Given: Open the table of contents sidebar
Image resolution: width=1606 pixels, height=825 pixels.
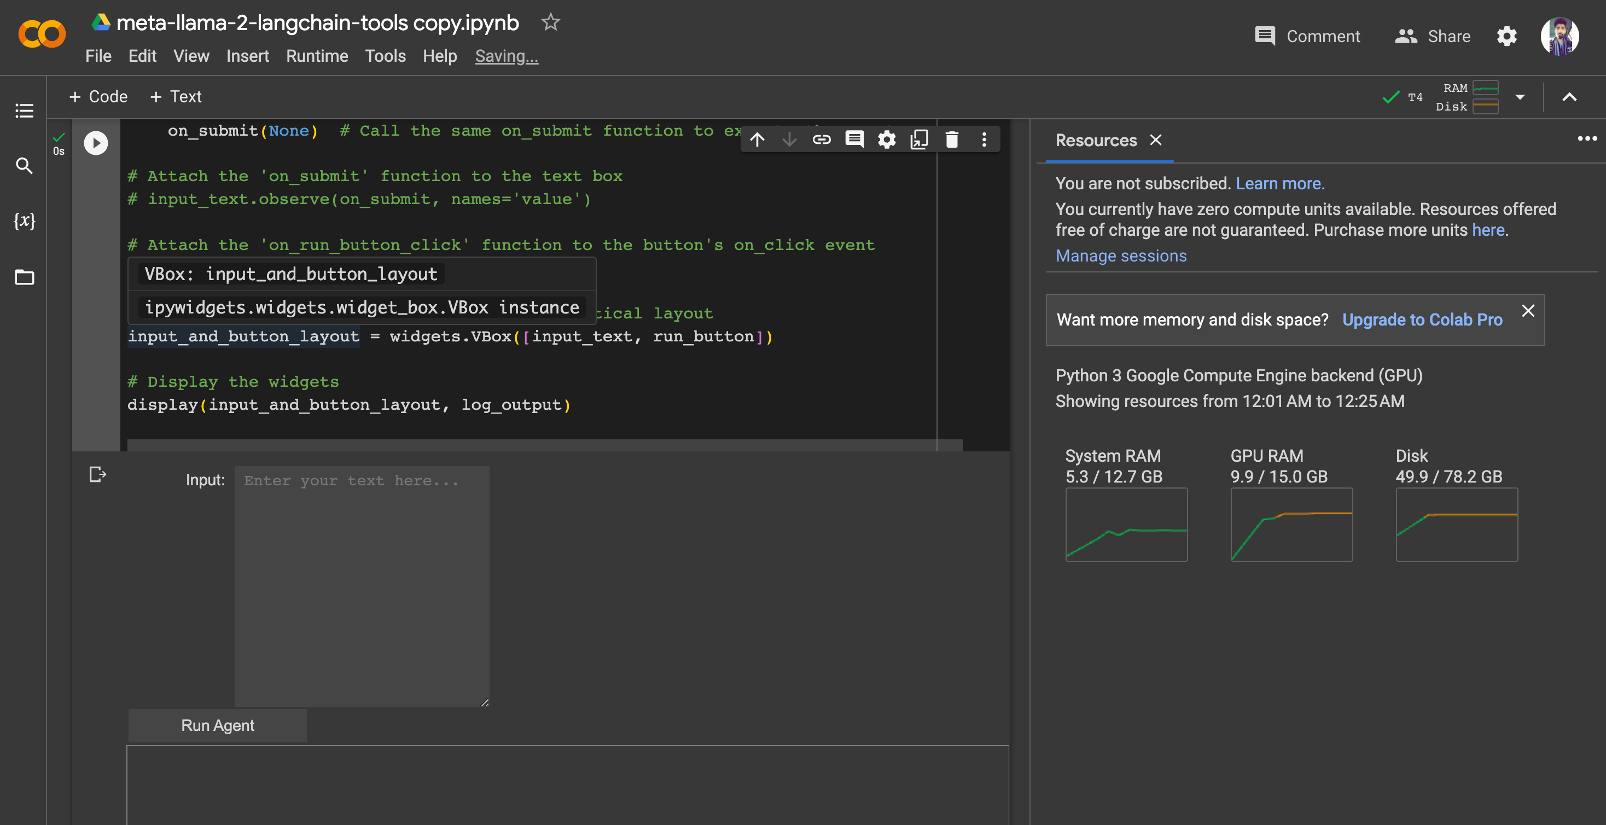Looking at the screenshot, I should coord(24,111).
